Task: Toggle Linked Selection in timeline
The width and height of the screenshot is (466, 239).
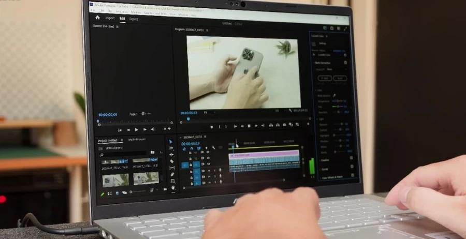Action: [199, 148]
